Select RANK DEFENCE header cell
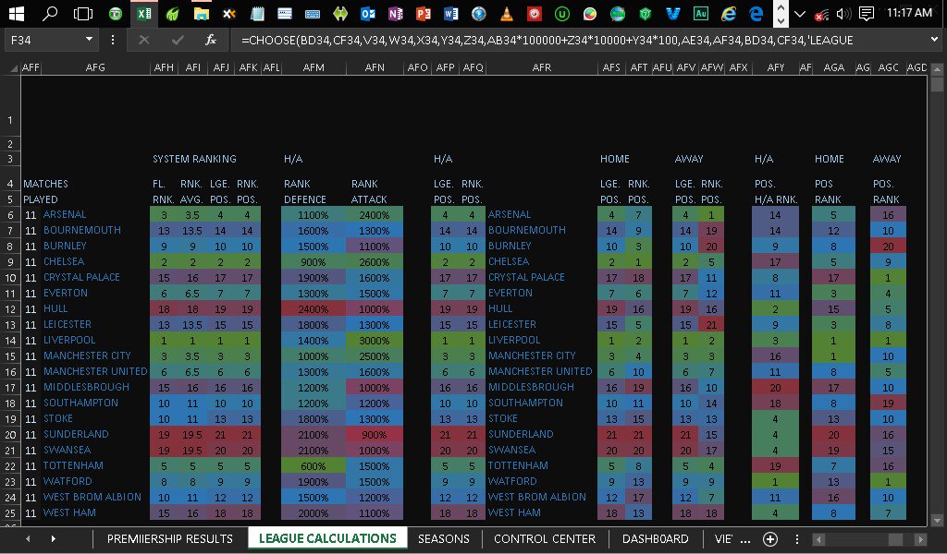 [305, 192]
